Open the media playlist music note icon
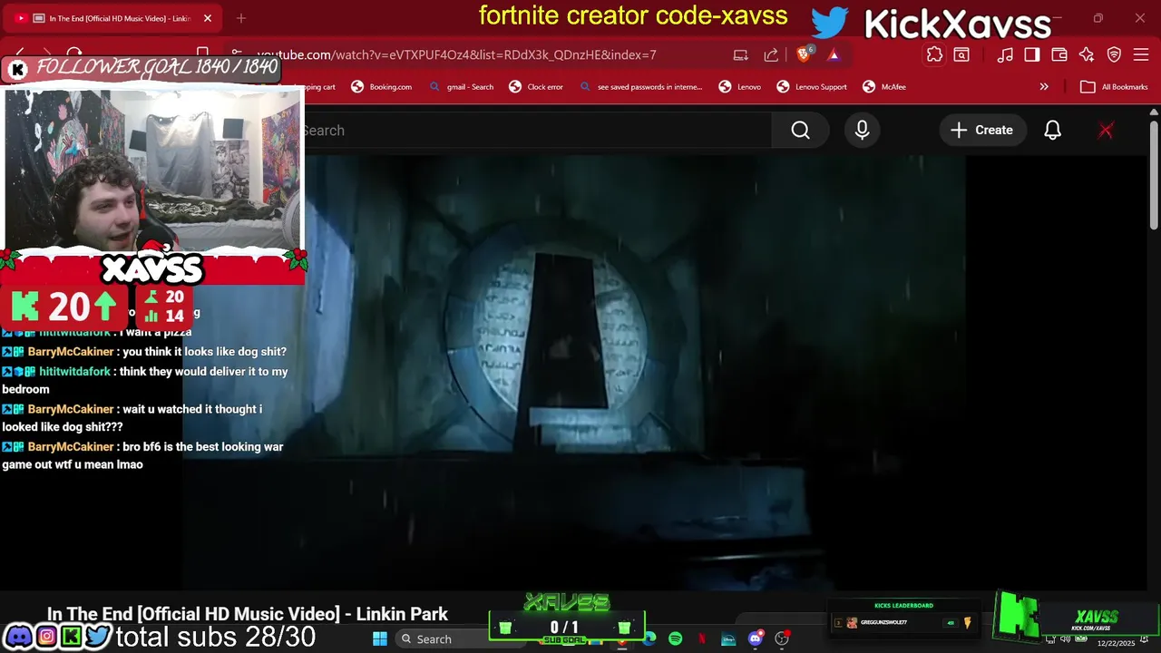The height and width of the screenshot is (653, 1161). click(x=1005, y=54)
